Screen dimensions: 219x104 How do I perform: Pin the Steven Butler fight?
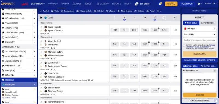click(41, 88)
